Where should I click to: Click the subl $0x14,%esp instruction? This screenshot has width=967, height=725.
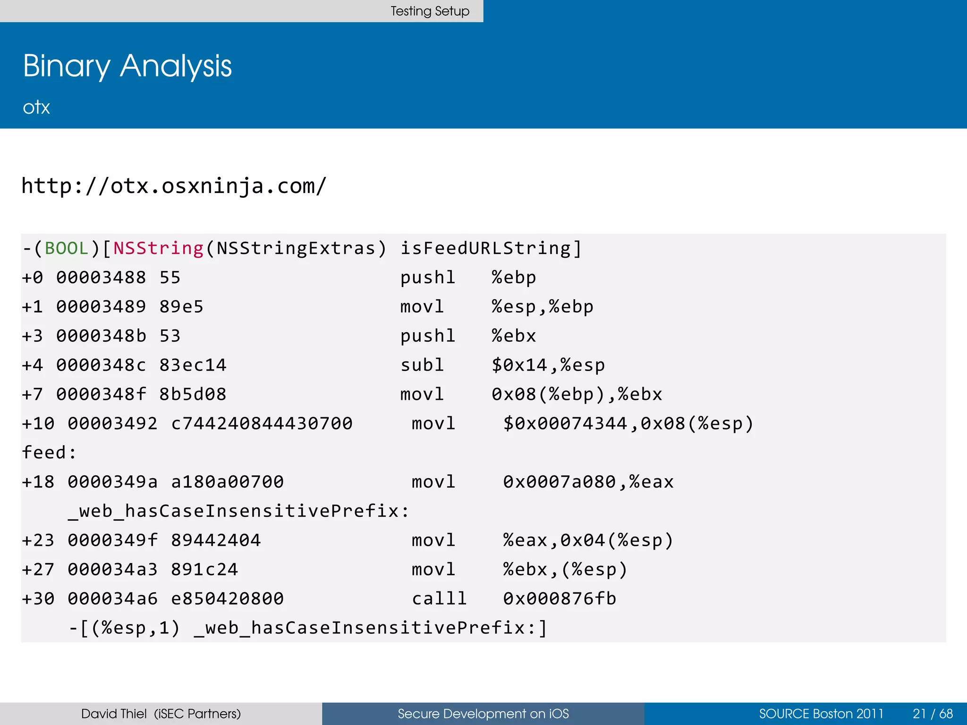point(502,365)
